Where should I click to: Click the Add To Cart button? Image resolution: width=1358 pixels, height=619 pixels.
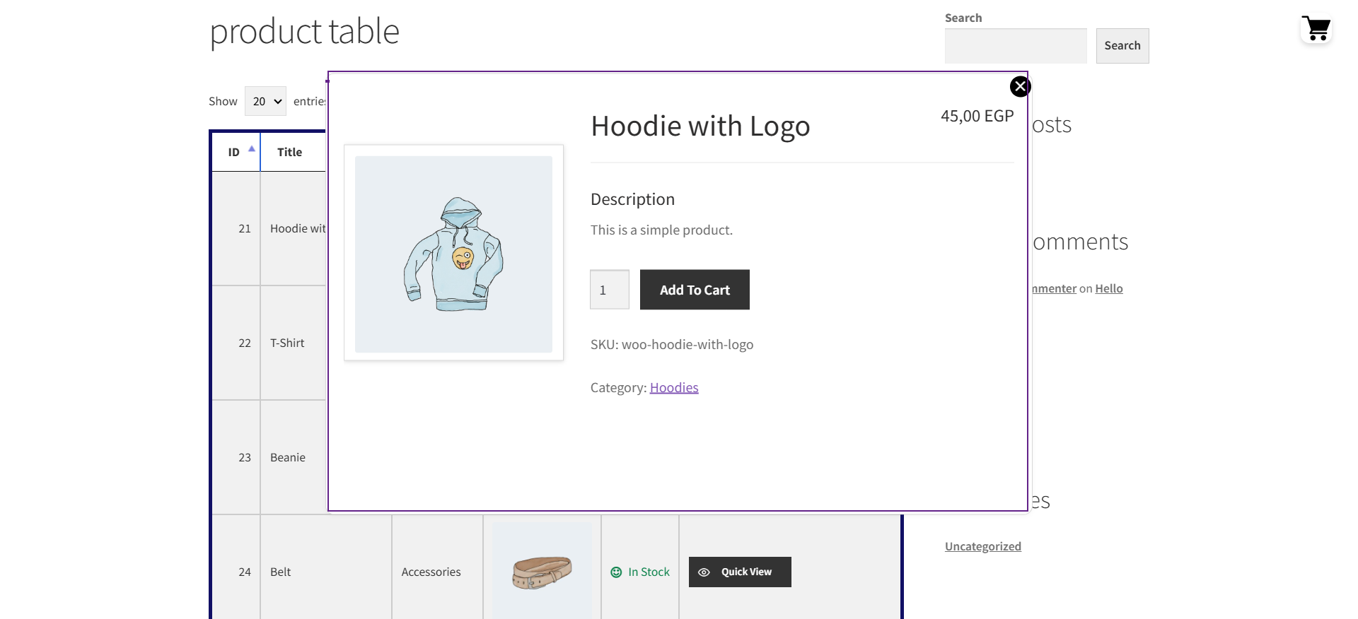click(694, 290)
